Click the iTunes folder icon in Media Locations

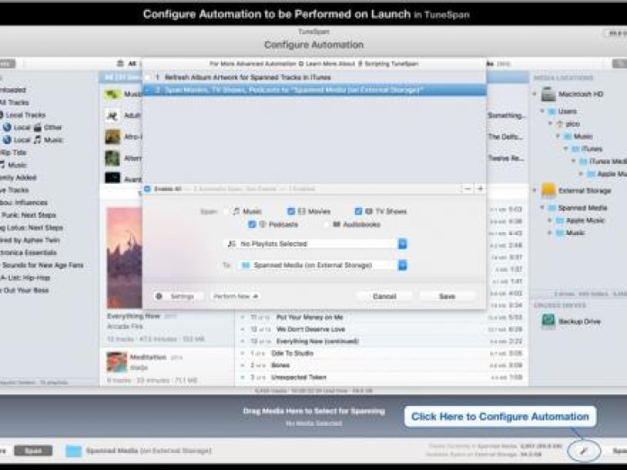coord(576,149)
